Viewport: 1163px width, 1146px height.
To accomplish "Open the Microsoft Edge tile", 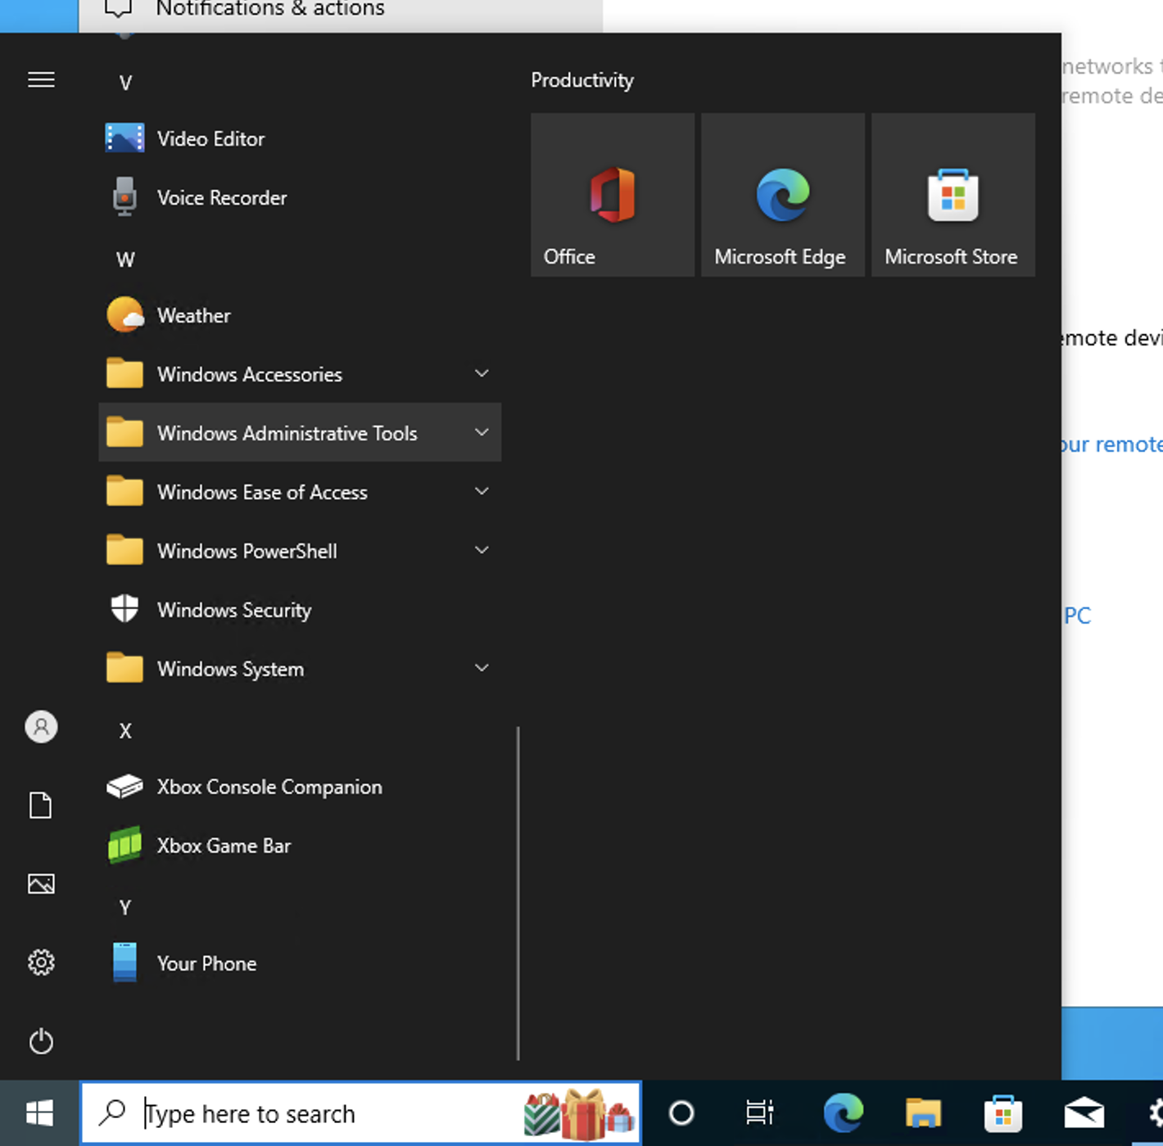I will (783, 195).
